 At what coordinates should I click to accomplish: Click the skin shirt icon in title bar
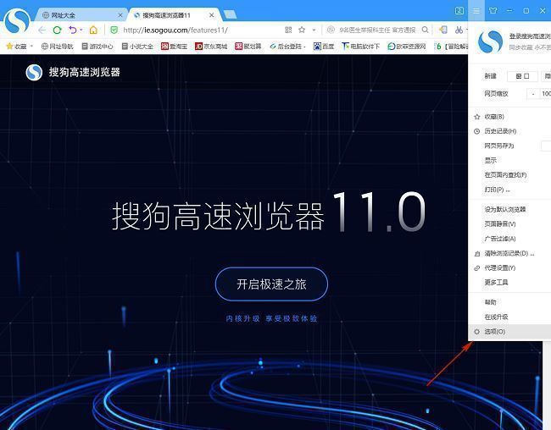(x=493, y=10)
